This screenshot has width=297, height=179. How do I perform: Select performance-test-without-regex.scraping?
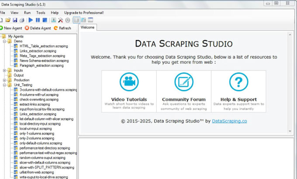click(x=48, y=153)
